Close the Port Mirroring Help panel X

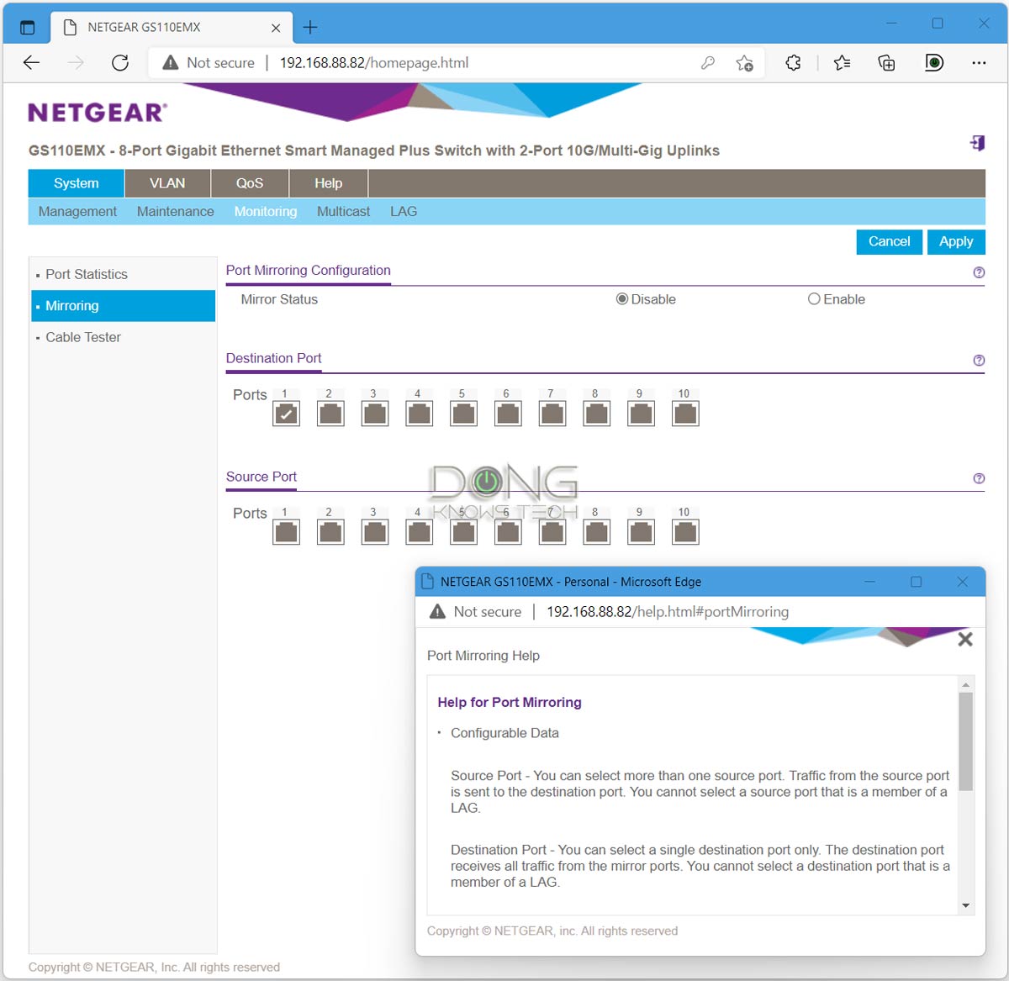coord(965,640)
